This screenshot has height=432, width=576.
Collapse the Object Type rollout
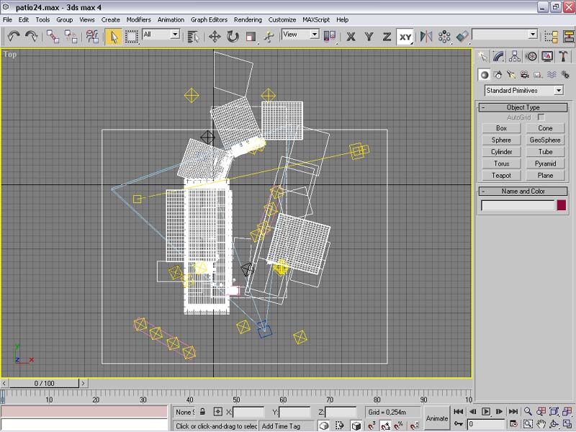(523, 107)
